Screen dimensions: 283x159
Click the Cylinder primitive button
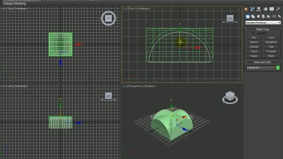254,47
